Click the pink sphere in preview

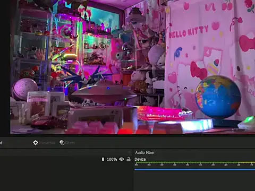(24, 89)
